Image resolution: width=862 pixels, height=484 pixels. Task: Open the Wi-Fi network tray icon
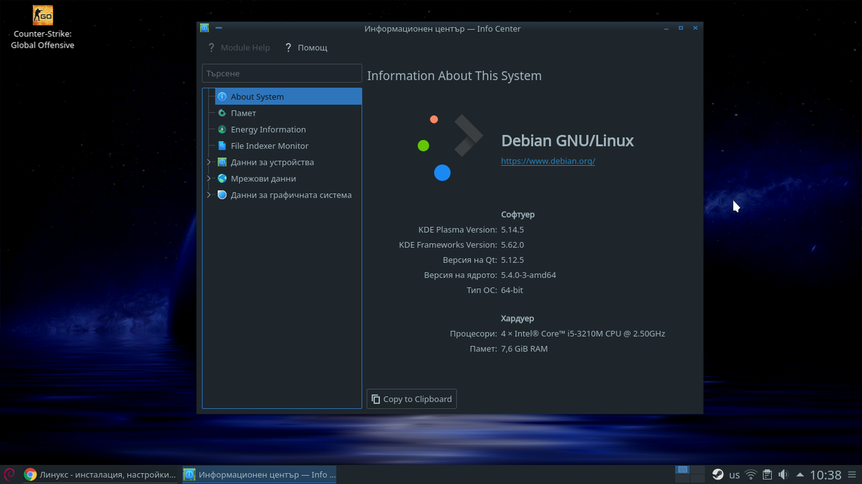tap(751, 475)
